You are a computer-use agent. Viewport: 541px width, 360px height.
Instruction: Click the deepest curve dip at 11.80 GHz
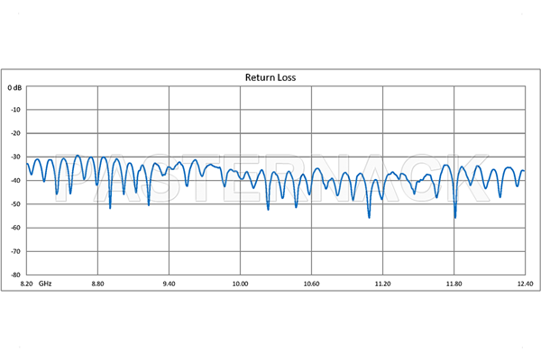tap(455, 216)
